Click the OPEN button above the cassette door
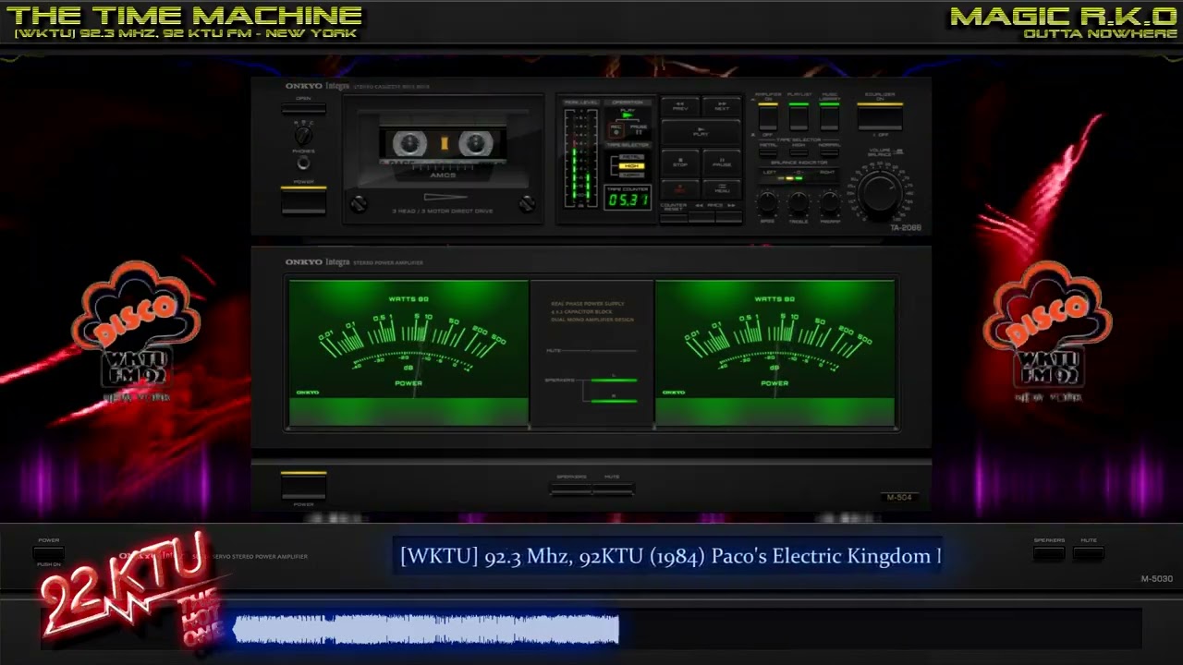This screenshot has height=665, width=1183. click(x=303, y=109)
